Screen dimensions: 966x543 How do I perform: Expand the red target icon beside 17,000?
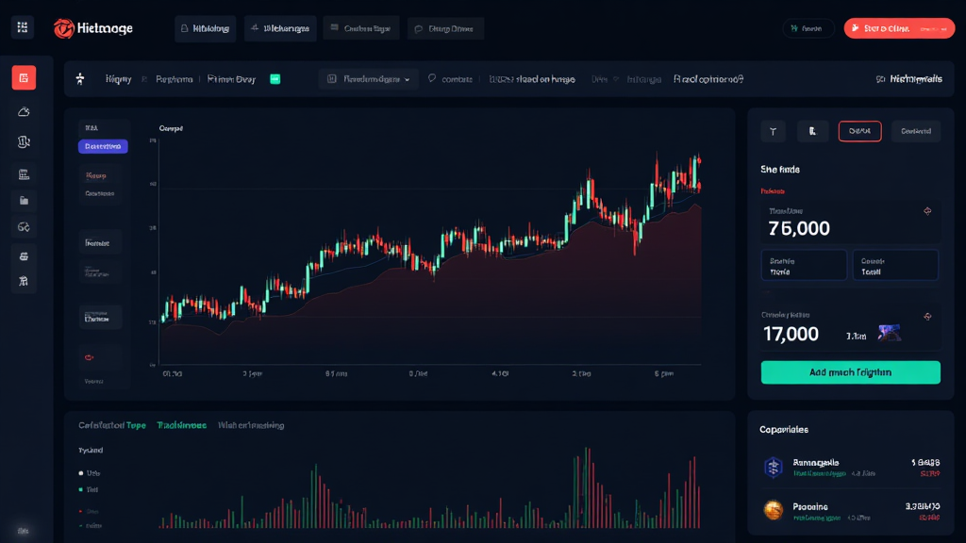[926, 316]
